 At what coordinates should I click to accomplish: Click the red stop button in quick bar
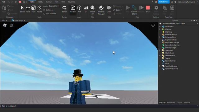point(20,2)
